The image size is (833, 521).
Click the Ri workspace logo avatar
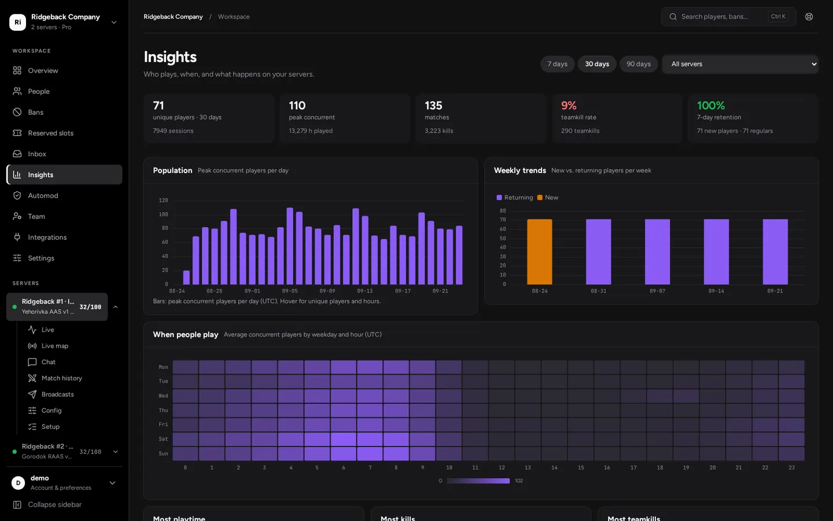pos(18,22)
